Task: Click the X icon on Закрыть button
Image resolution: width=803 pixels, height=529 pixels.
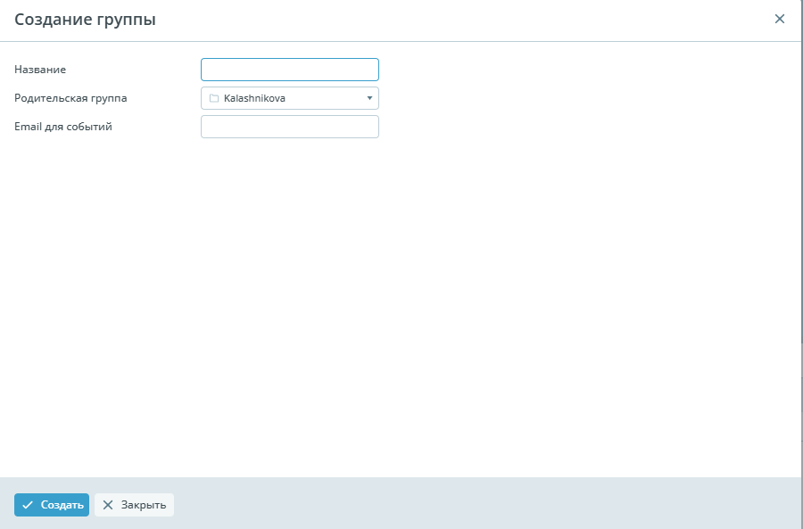Action: (108, 505)
